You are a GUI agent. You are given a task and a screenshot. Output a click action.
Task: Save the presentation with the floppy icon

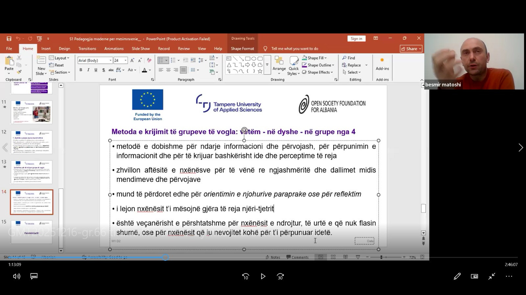coord(9,39)
